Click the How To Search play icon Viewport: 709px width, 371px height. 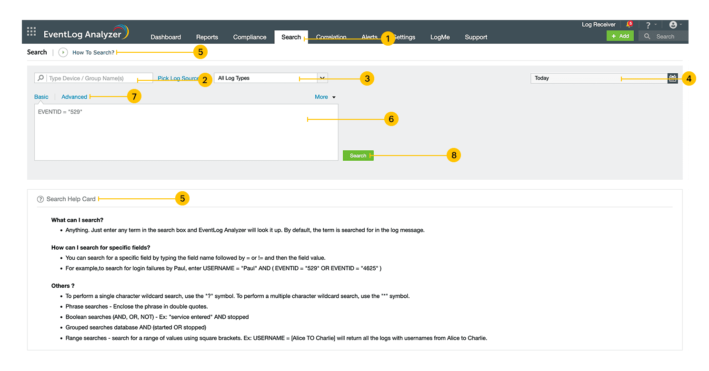[x=63, y=52]
